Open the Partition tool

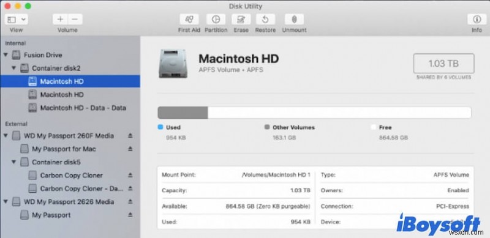point(216,20)
